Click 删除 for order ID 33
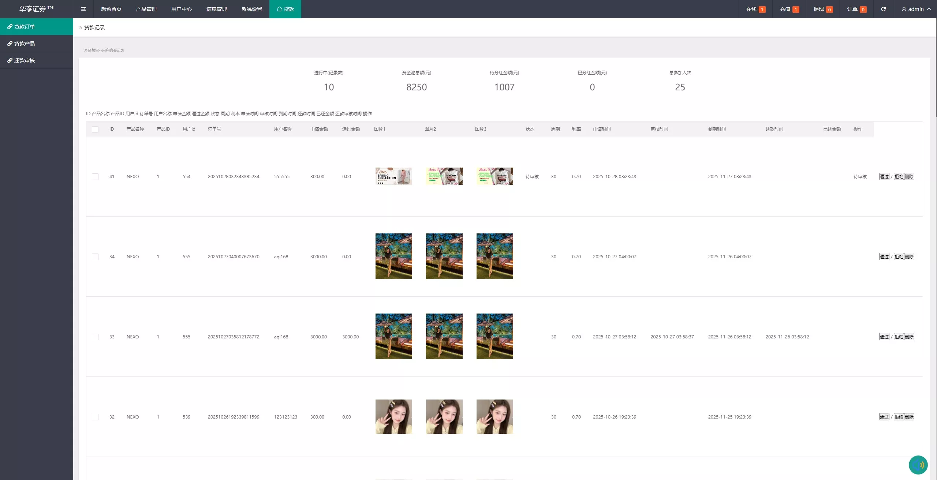 [x=909, y=337]
